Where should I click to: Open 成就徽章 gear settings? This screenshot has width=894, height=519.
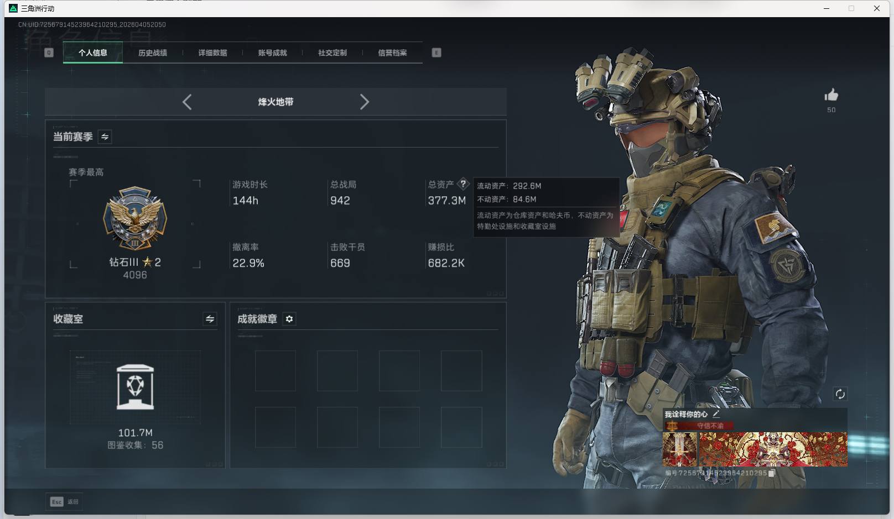pos(289,319)
